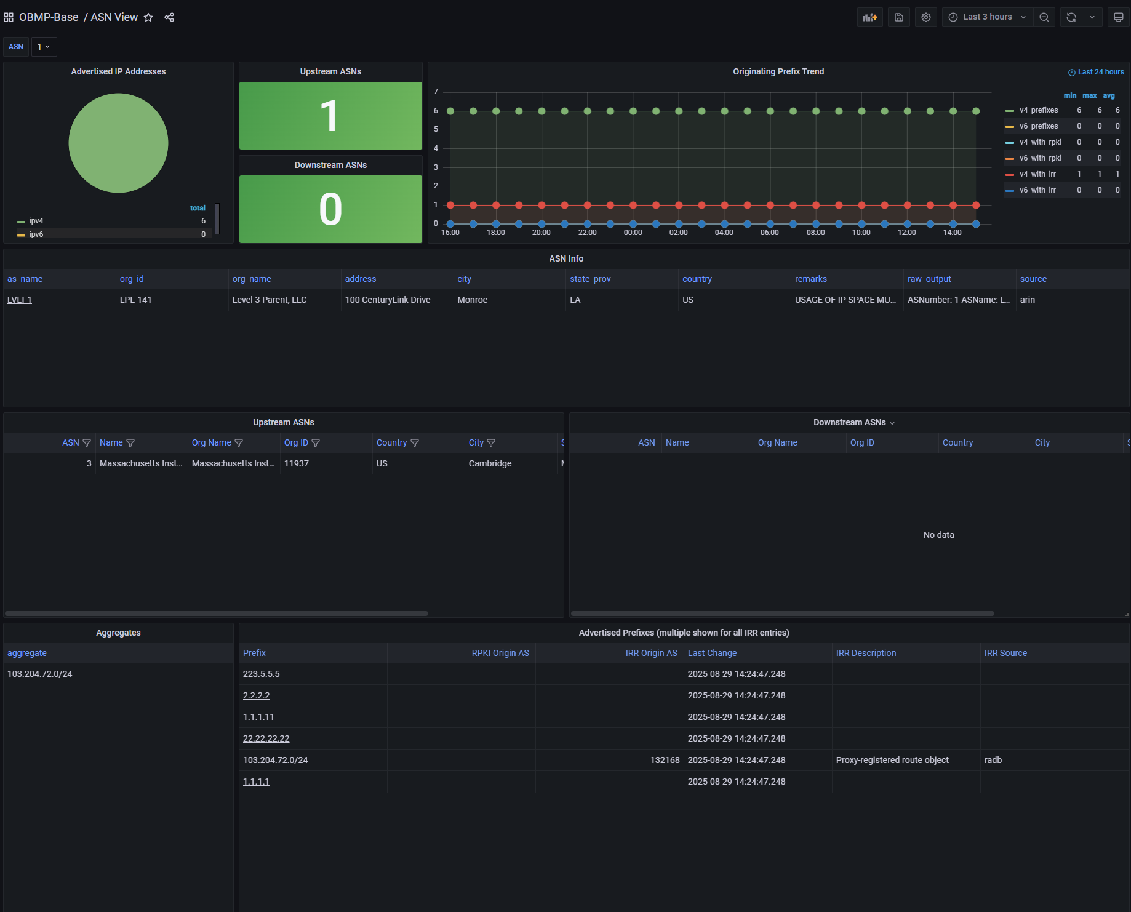Toggle ipv6 series in pie legend
The height and width of the screenshot is (912, 1131).
[36, 234]
